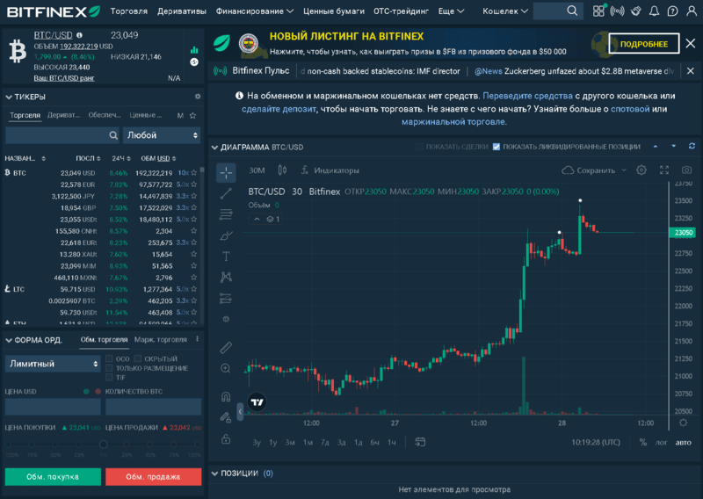Open the Кошелек dropdown
Screen dimensions: 703x499
click(504, 11)
